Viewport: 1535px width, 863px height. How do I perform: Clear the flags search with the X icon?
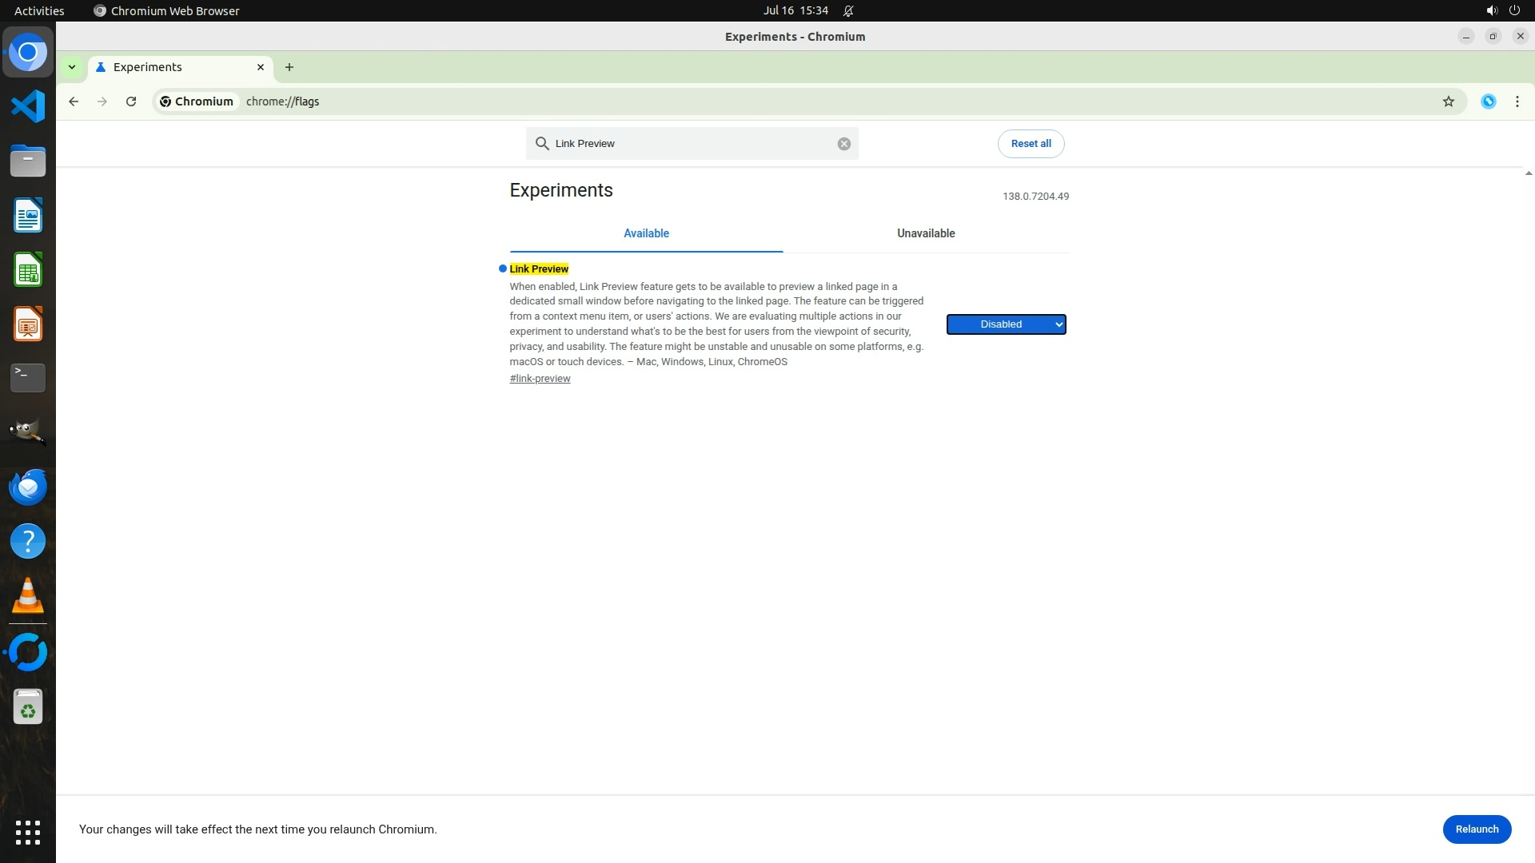pos(843,144)
